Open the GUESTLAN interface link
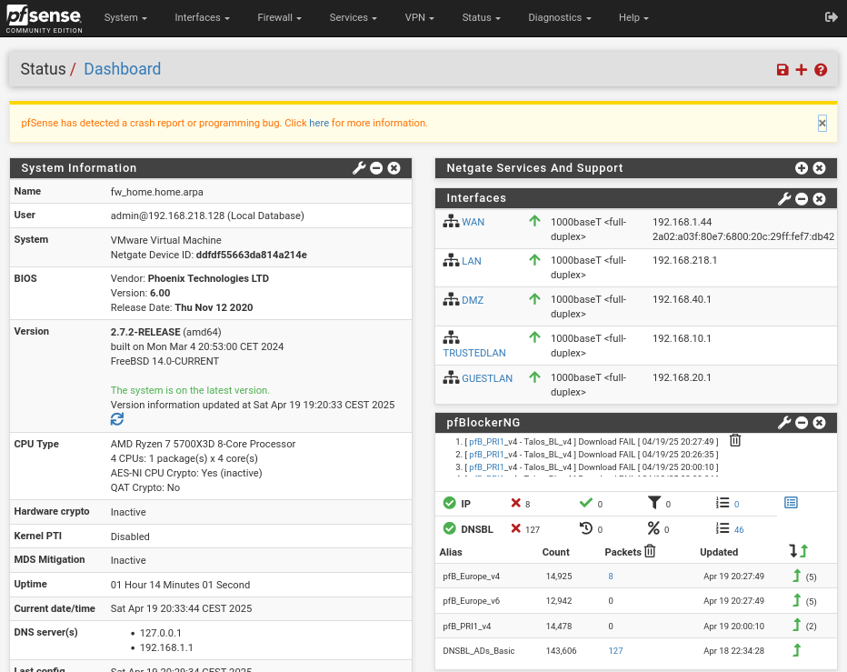 click(x=487, y=378)
